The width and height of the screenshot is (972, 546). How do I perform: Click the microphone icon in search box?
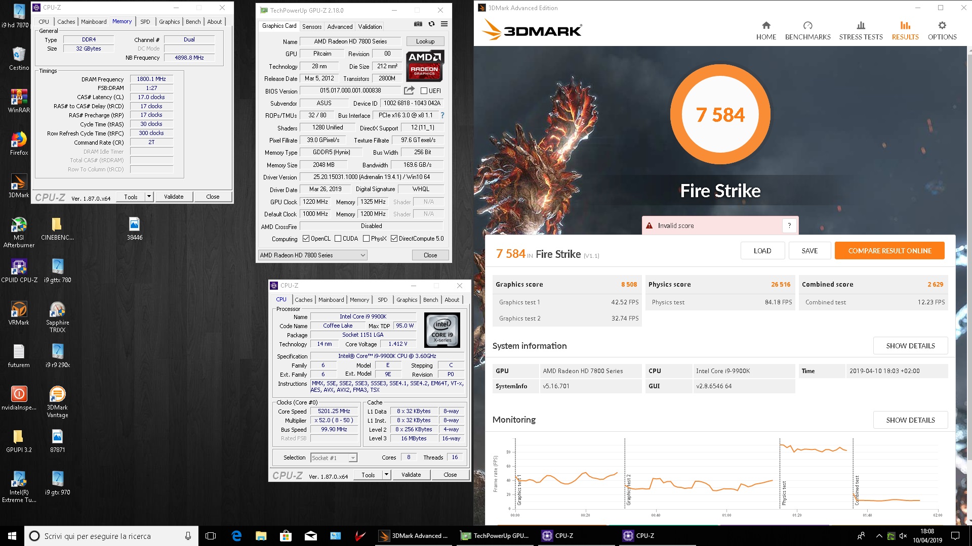point(188,536)
